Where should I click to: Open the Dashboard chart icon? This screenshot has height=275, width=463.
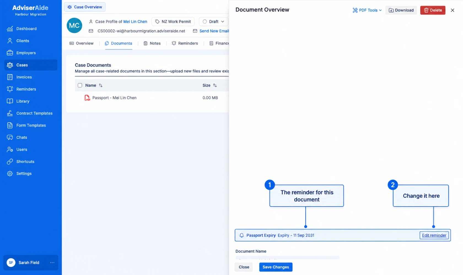(10, 29)
